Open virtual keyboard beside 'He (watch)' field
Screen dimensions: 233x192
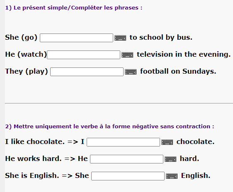(127, 55)
